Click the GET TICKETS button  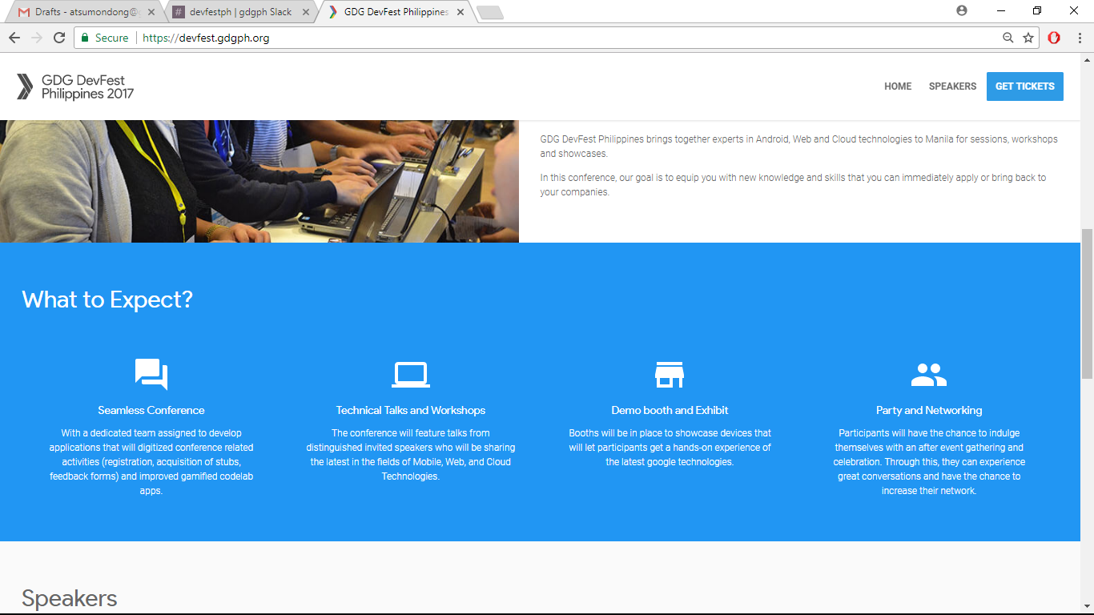tap(1025, 86)
